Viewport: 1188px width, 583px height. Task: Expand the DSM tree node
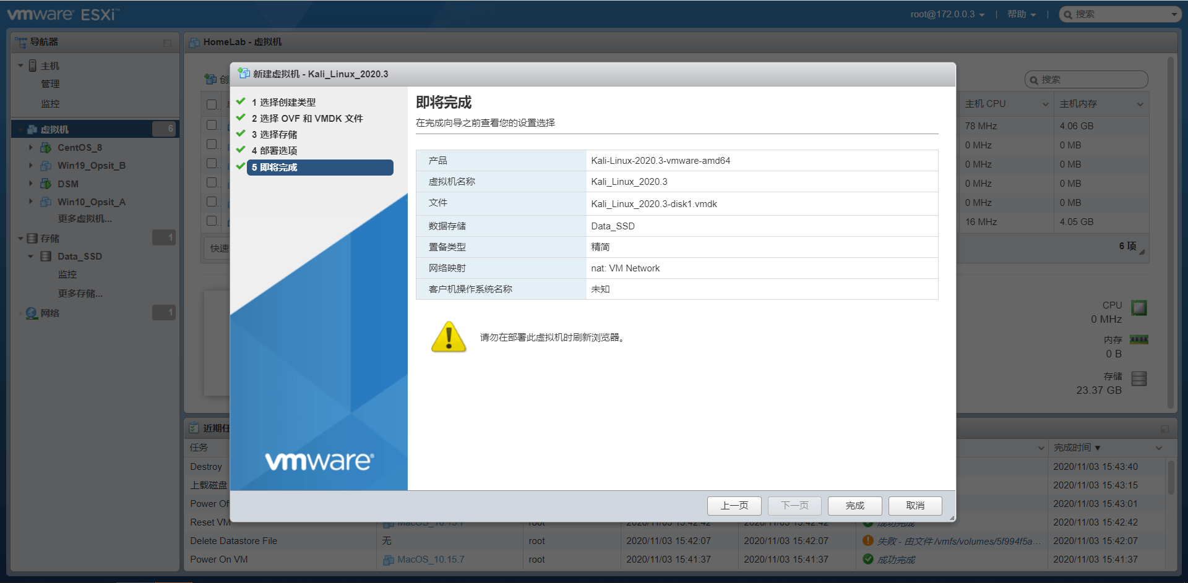click(x=30, y=184)
